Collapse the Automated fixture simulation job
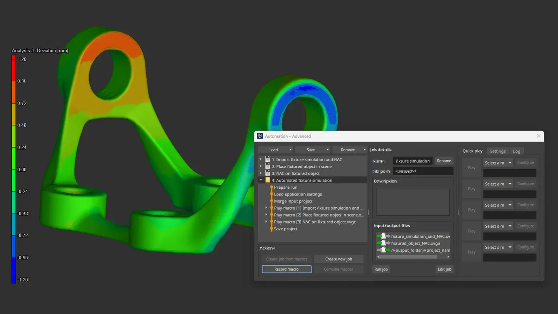This screenshot has height=314, width=558. 261,180
